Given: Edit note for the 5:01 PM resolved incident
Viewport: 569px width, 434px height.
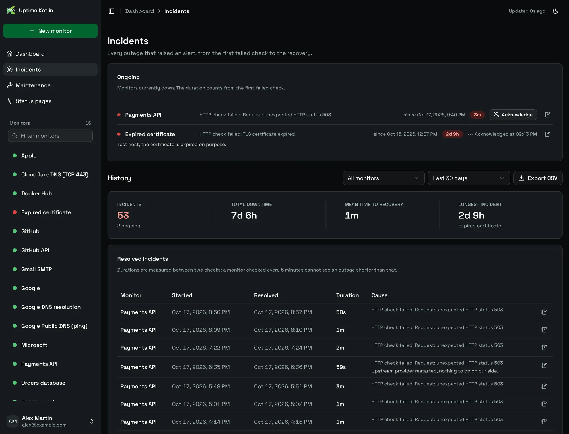Looking at the screenshot, I should (544, 404).
